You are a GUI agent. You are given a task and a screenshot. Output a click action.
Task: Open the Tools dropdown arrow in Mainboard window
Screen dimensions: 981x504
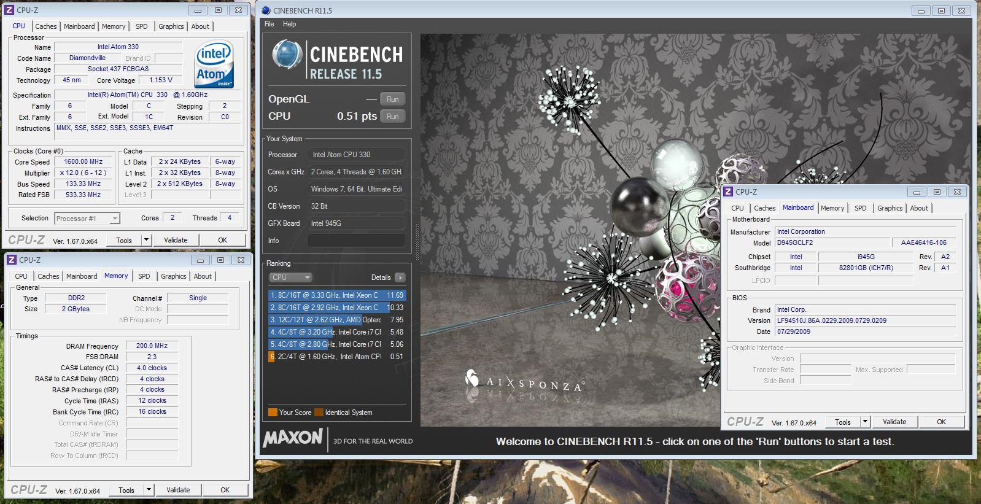[x=866, y=422]
